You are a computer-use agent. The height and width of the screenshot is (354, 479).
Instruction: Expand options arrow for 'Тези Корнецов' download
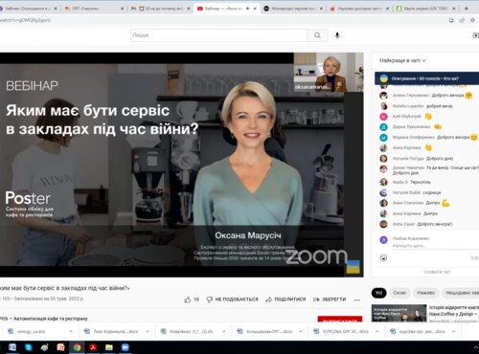tap(148, 332)
